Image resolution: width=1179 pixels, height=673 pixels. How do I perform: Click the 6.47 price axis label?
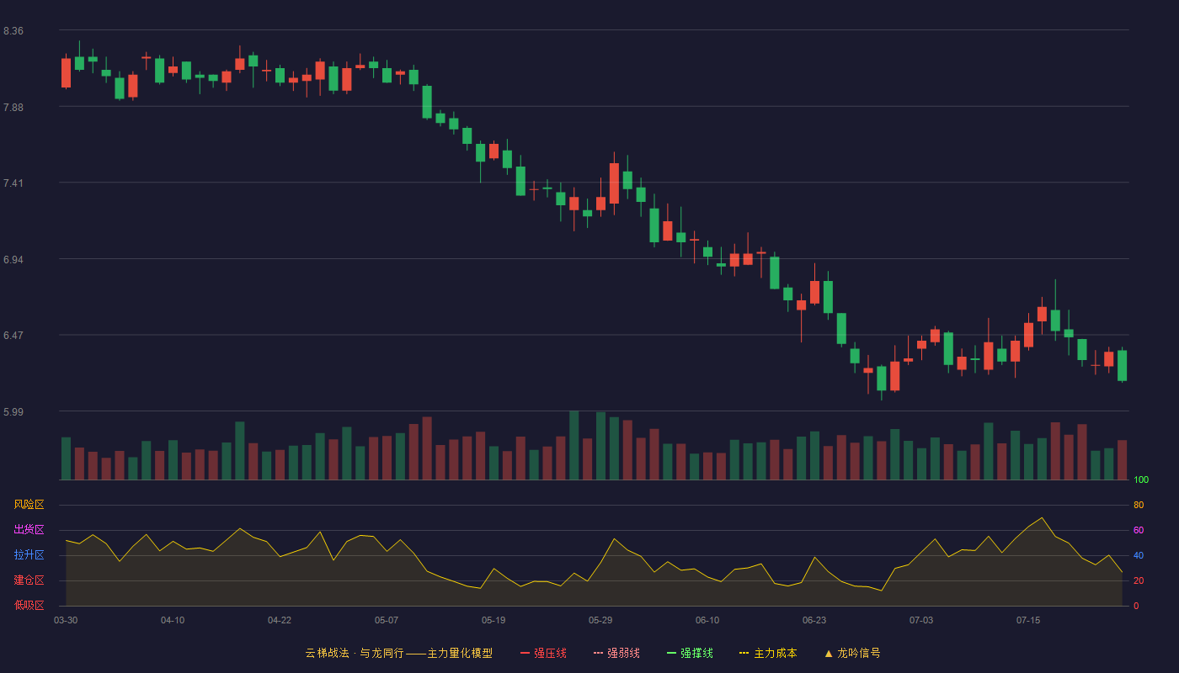(x=13, y=336)
